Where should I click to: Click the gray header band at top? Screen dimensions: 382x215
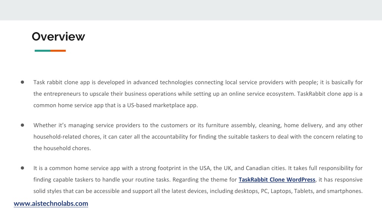191,10
